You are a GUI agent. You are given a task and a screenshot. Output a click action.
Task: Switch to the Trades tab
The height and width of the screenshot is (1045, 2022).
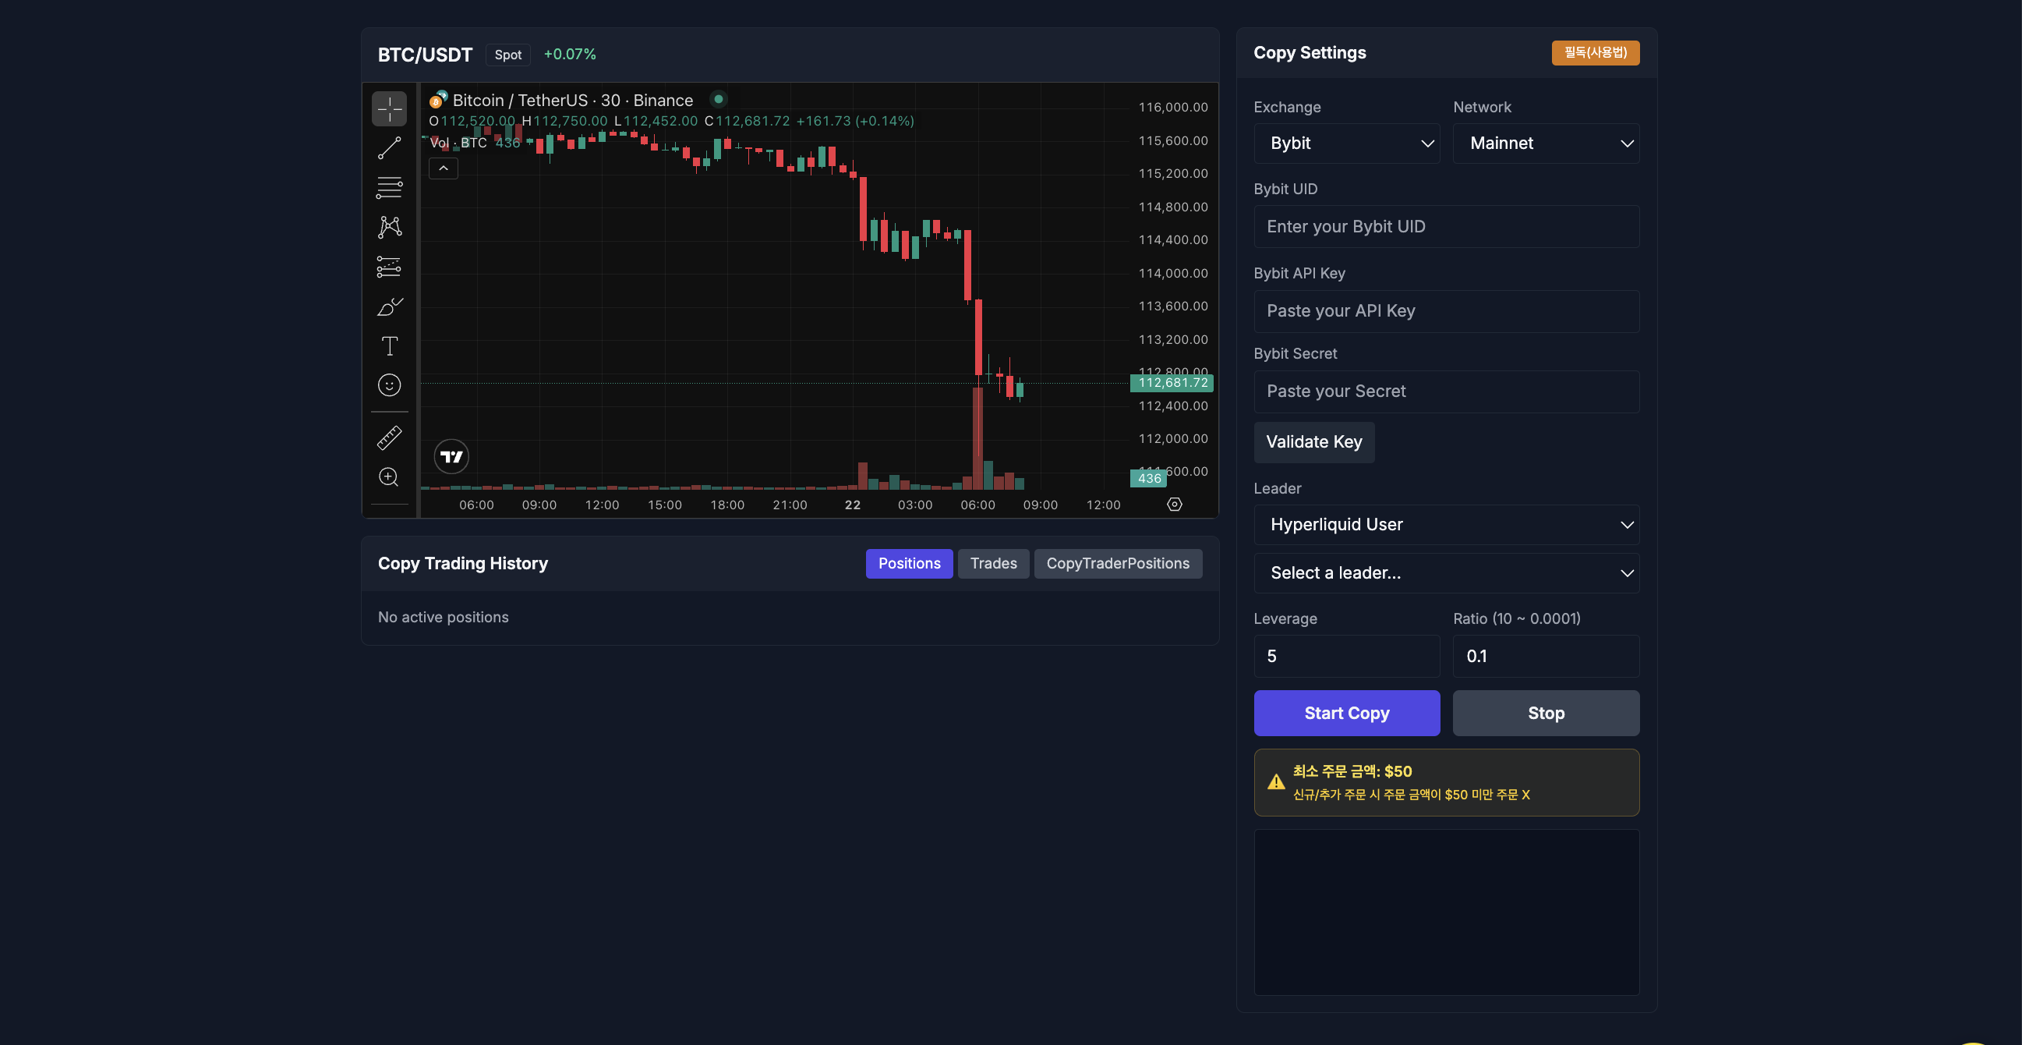tap(992, 564)
